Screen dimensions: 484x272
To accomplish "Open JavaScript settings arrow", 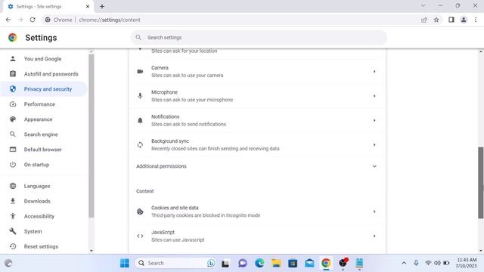I will click(374, 236).
